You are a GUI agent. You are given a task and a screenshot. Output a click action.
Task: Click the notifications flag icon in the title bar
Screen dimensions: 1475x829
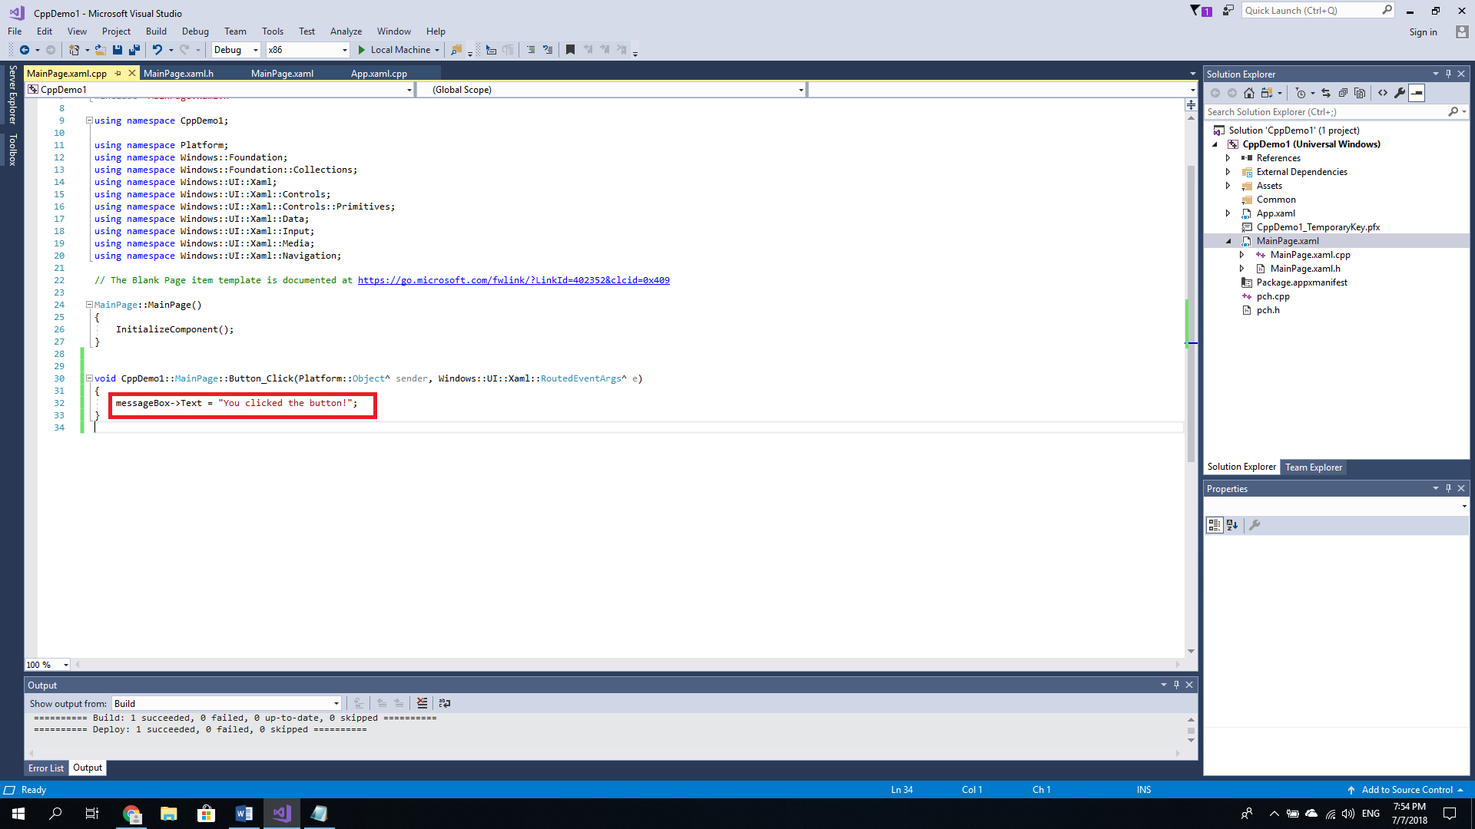click(1201, 11)
